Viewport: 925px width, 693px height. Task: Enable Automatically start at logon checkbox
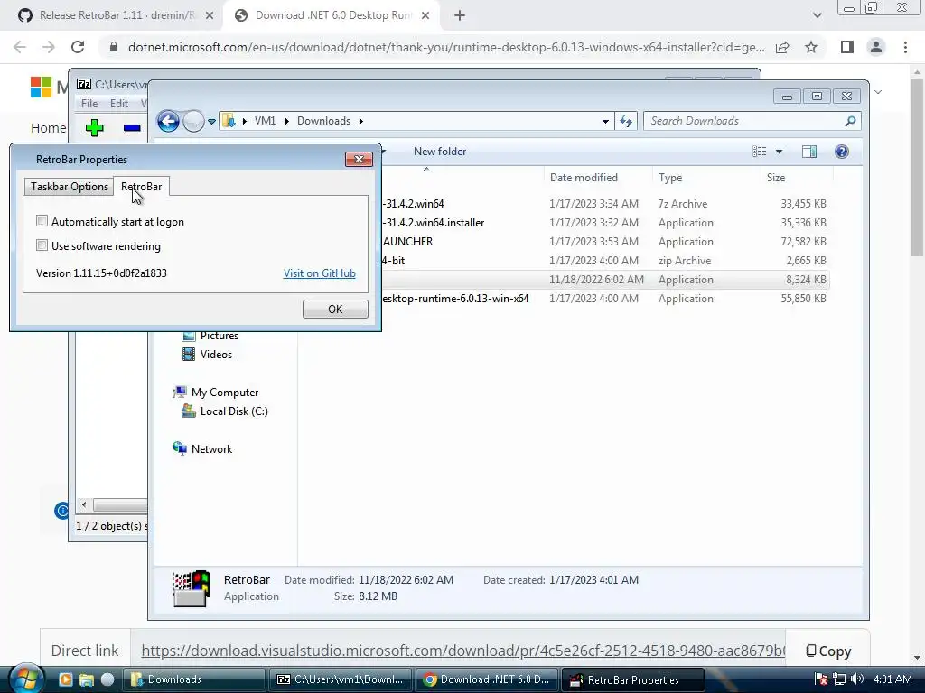pyautogui.click(x=42, y=222)
